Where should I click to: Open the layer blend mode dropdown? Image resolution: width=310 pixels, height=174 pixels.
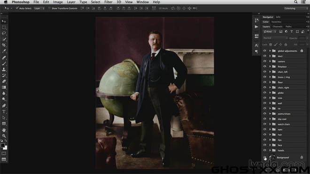pos(275,38)
